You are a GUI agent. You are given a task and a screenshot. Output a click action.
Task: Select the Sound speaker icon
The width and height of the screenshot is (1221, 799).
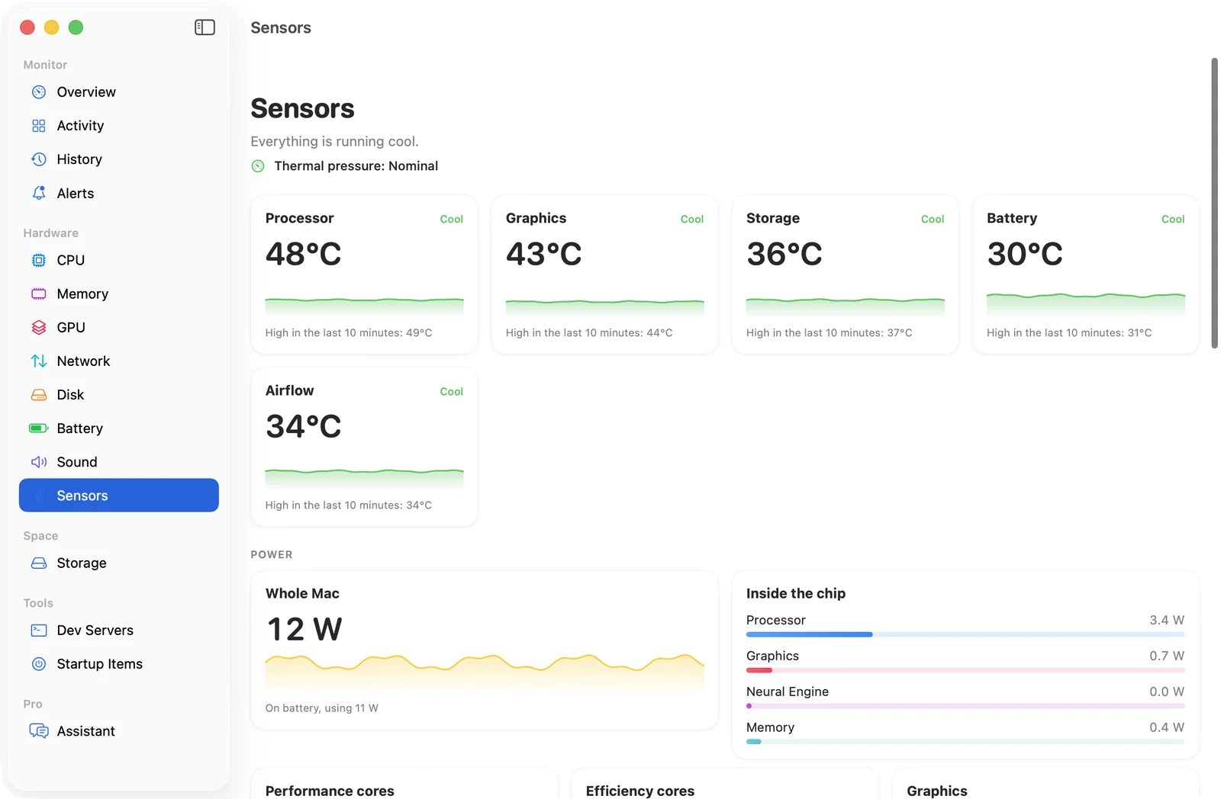tap(39, 461)
